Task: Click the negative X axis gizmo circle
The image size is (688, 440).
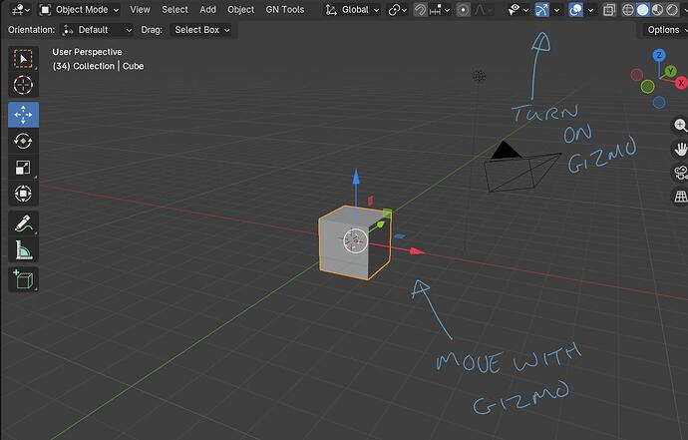Action: [637, 75]
